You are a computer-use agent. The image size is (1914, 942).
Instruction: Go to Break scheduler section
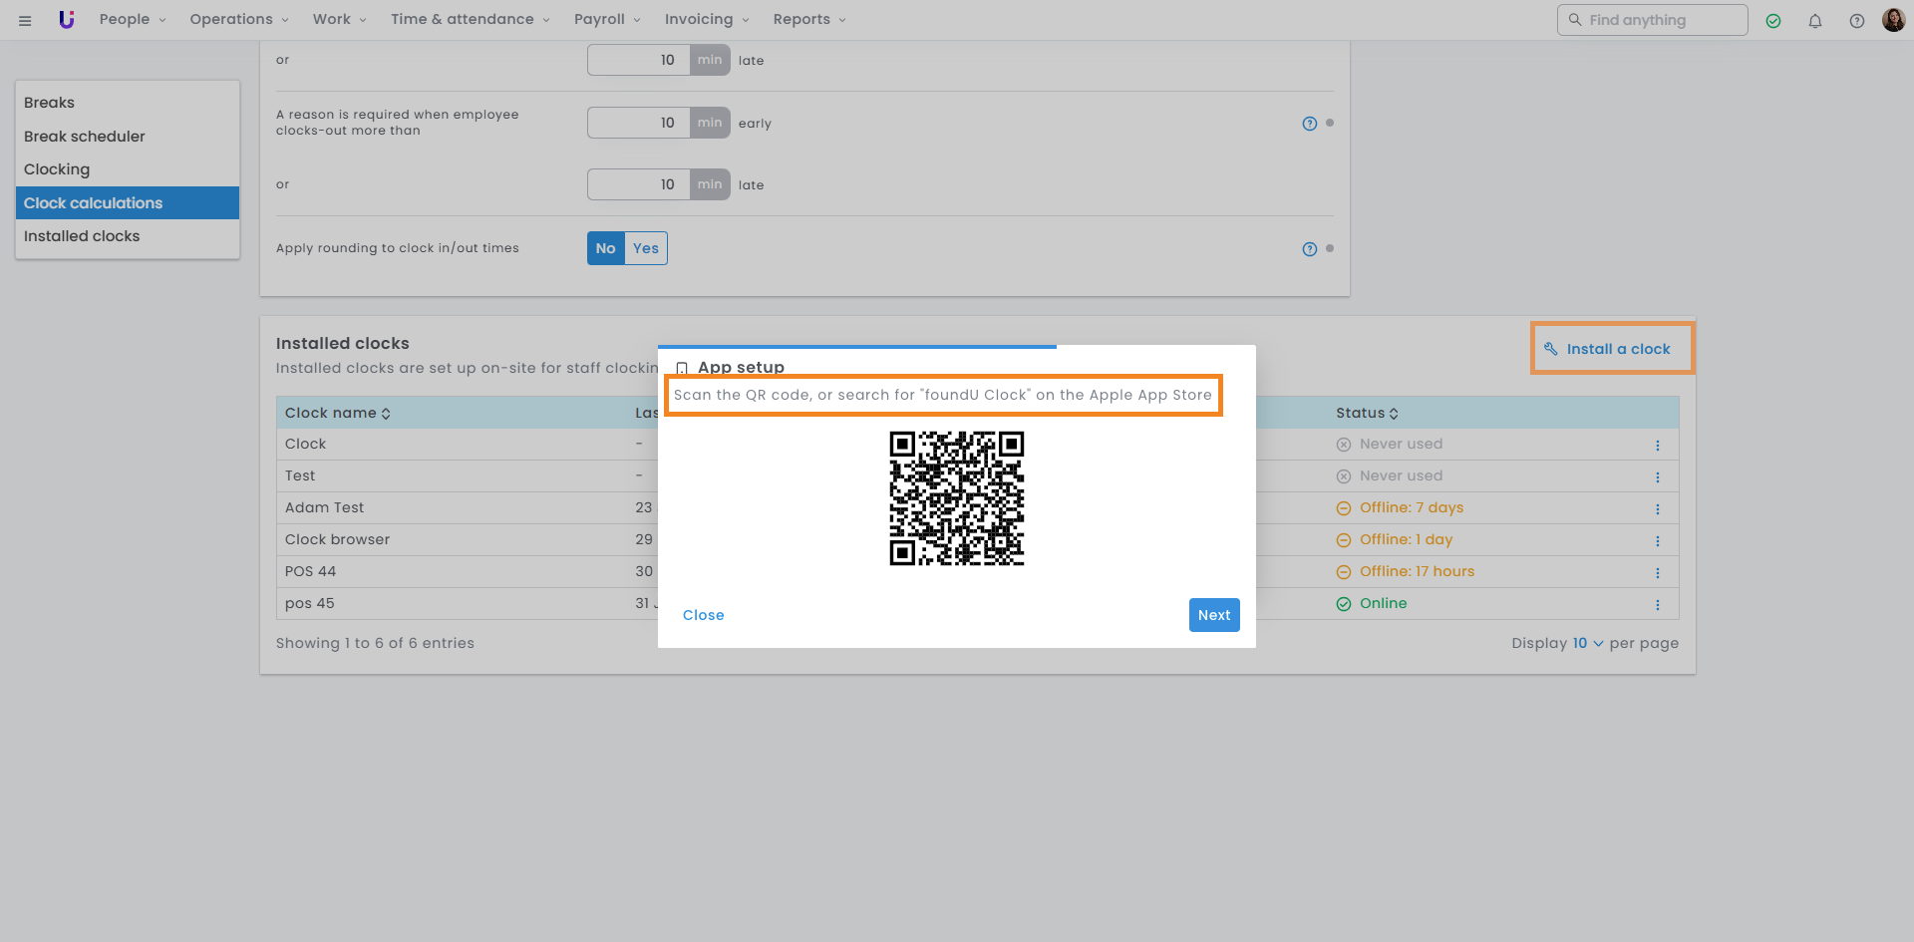click(x=128, y=137)
